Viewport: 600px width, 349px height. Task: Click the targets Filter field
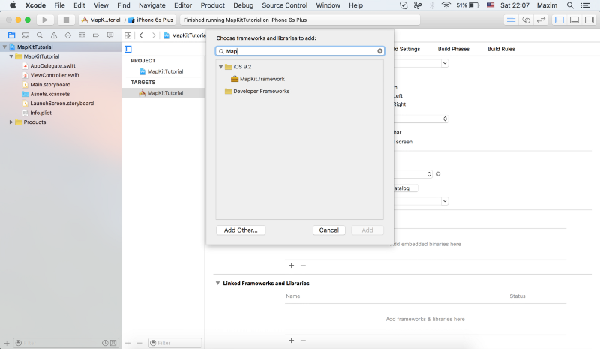click(175, 343)
